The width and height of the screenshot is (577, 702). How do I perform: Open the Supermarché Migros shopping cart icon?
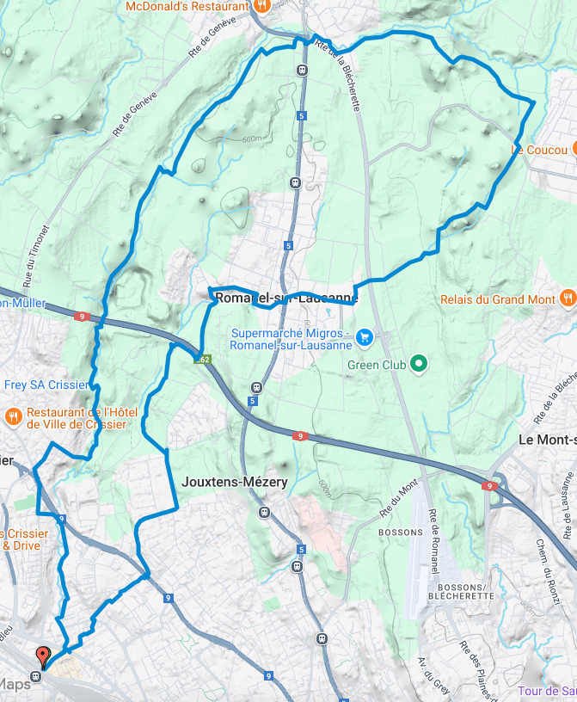(365, 337)
